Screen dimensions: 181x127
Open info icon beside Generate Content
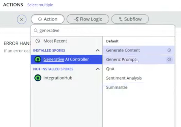tap(169, 50)
